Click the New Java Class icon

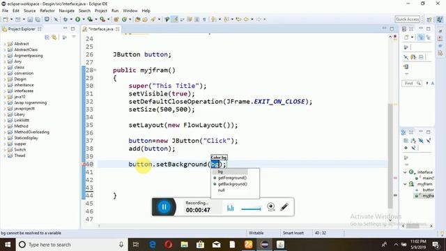[x=124, y=20]
